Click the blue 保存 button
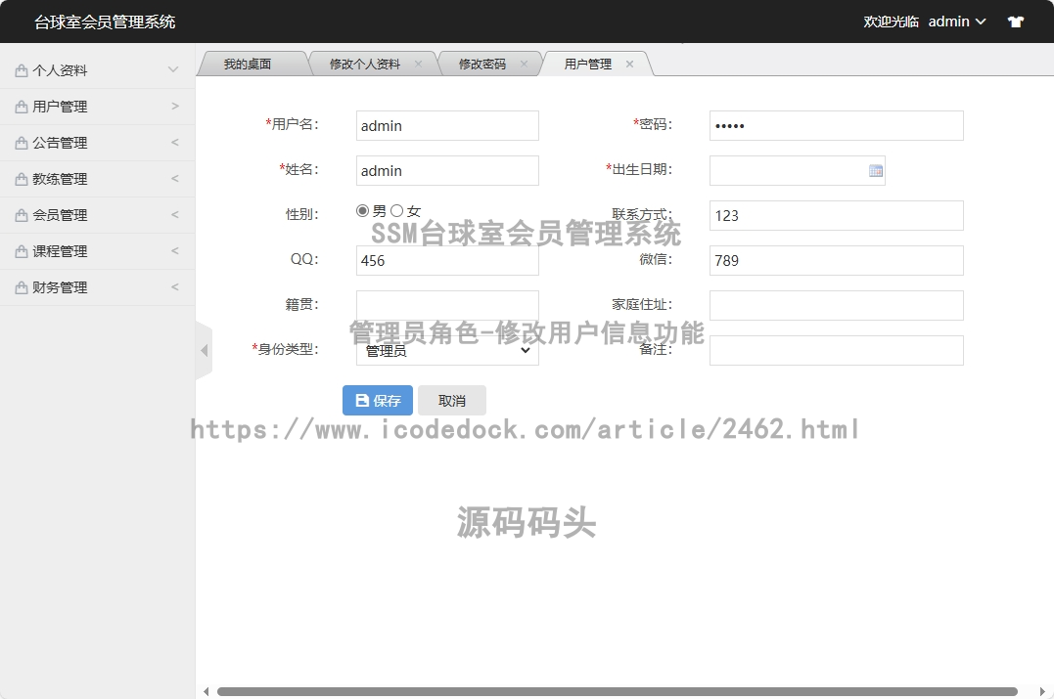 click(378, 400)
